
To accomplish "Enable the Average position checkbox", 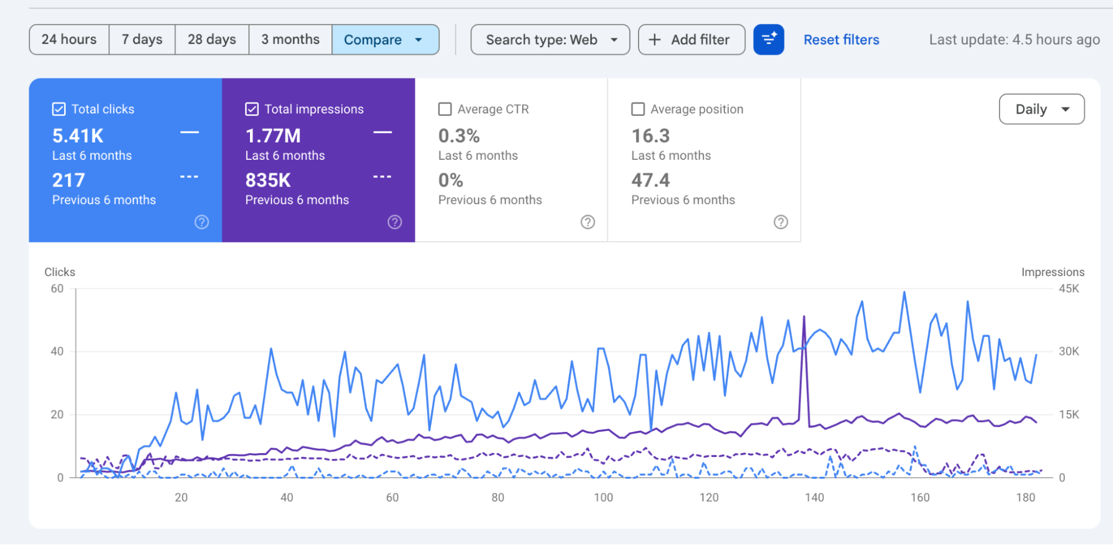I will click(x=638, y=109).
